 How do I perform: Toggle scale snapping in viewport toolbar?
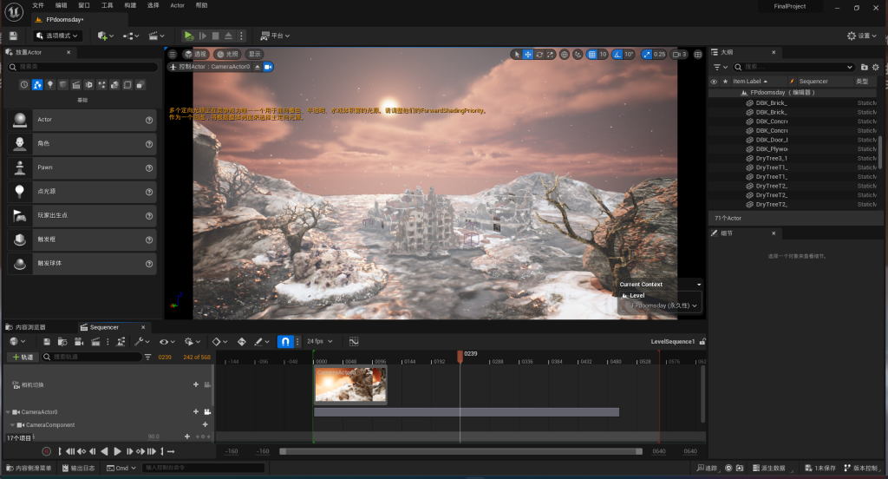[647, 55]
